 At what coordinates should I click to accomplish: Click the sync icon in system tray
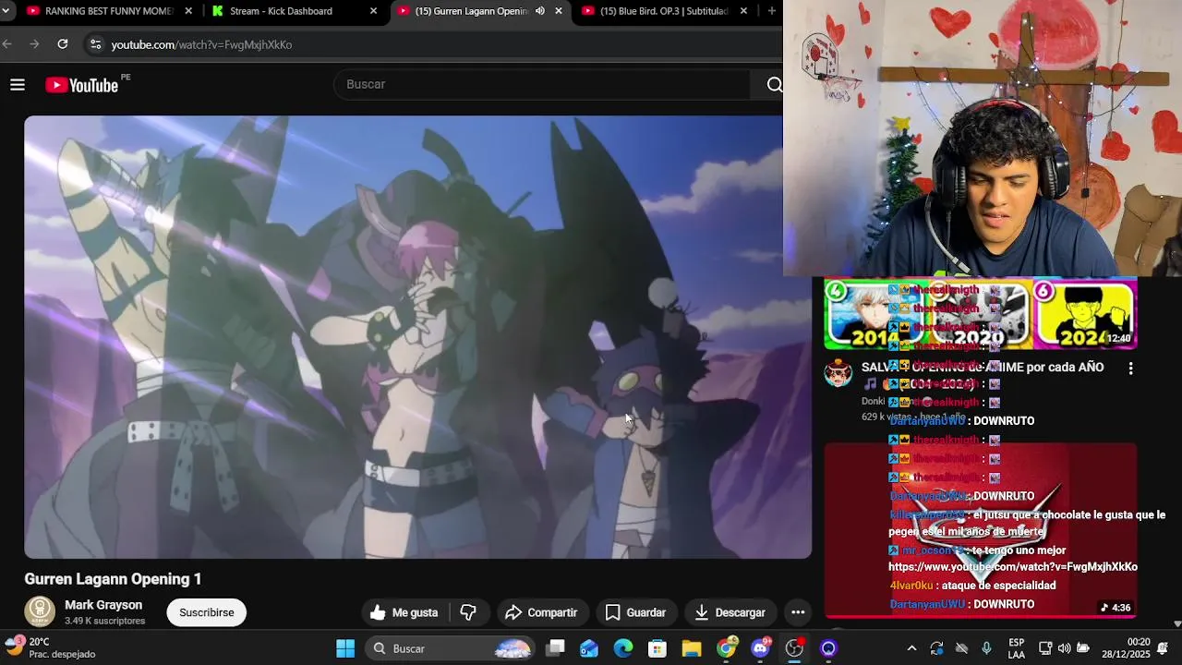pyautogui.click(x=936, y=648)
